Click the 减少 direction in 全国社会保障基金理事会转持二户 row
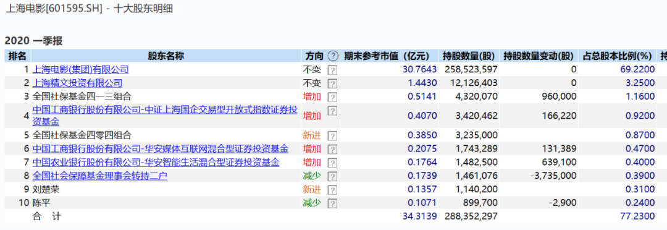The image size is (667, 230). [312, 176]
